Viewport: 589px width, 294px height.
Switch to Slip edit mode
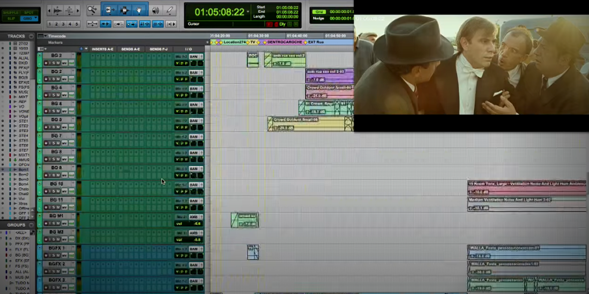click(x=11, y=18)
